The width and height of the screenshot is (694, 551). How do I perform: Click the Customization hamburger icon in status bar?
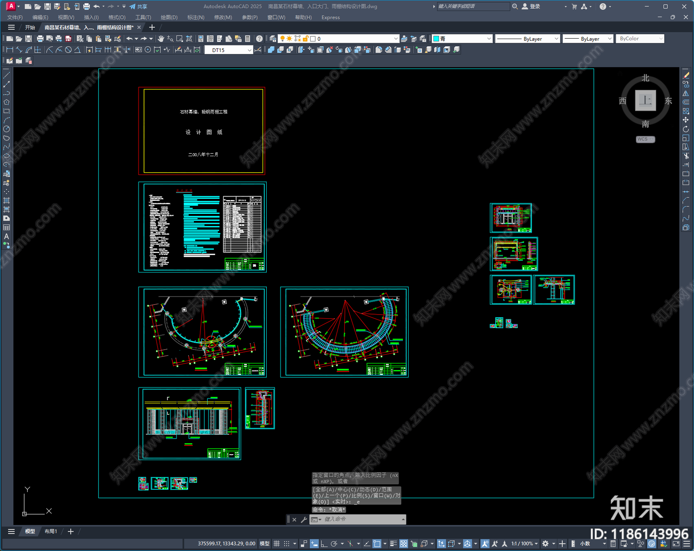click(x=687, y=544)
